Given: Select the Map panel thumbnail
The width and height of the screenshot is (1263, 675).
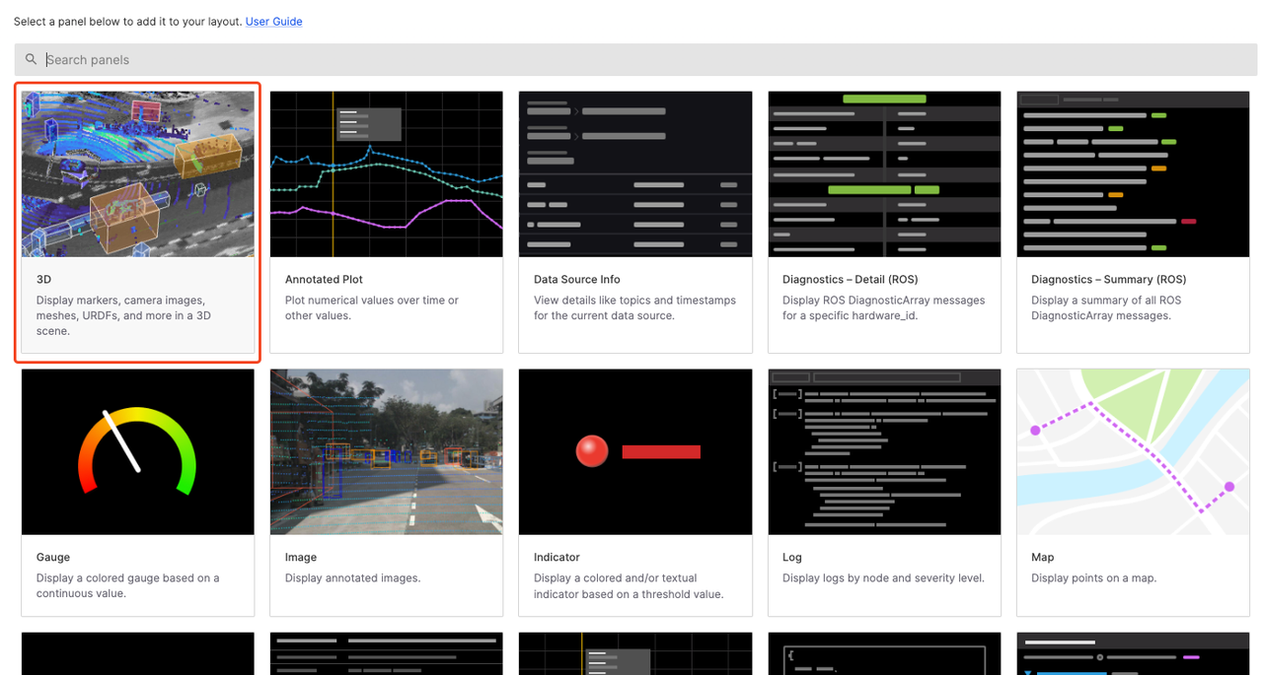Looking at the screenshot, I should click(1133, 452).
